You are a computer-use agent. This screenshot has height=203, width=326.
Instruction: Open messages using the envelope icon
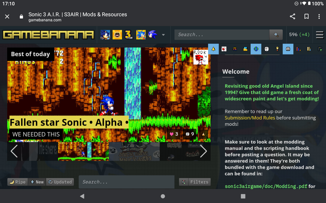pos(288,49)
